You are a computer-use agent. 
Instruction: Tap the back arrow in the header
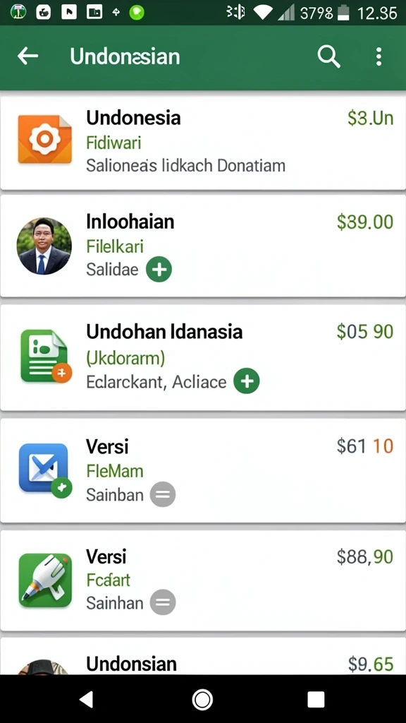tap(27, 56)
